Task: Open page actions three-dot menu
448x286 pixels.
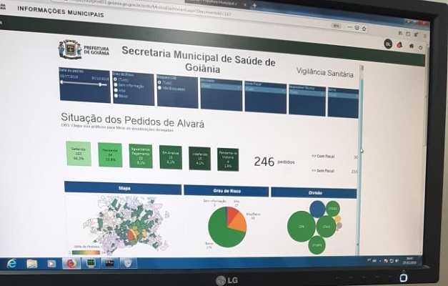Action: click(x=349, y=27)
